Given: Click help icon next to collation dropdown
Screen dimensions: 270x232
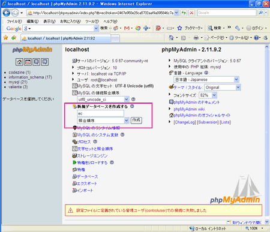Looking at the screenshot, I should [133, 100].
